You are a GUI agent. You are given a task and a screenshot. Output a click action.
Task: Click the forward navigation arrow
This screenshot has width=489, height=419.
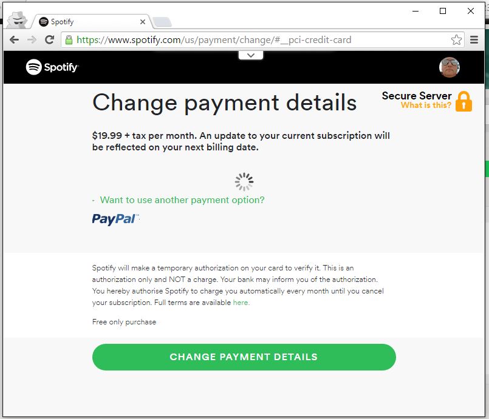tap(32, 40)
